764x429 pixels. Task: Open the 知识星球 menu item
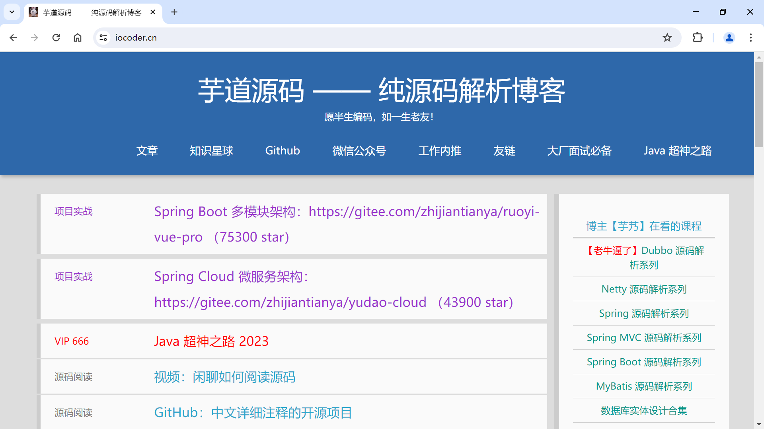coord(211,151)
